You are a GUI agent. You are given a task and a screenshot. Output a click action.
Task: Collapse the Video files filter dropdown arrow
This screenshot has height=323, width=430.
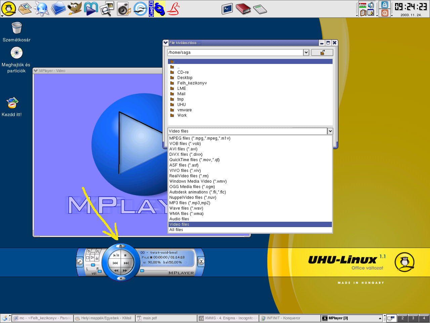(330, 131)
